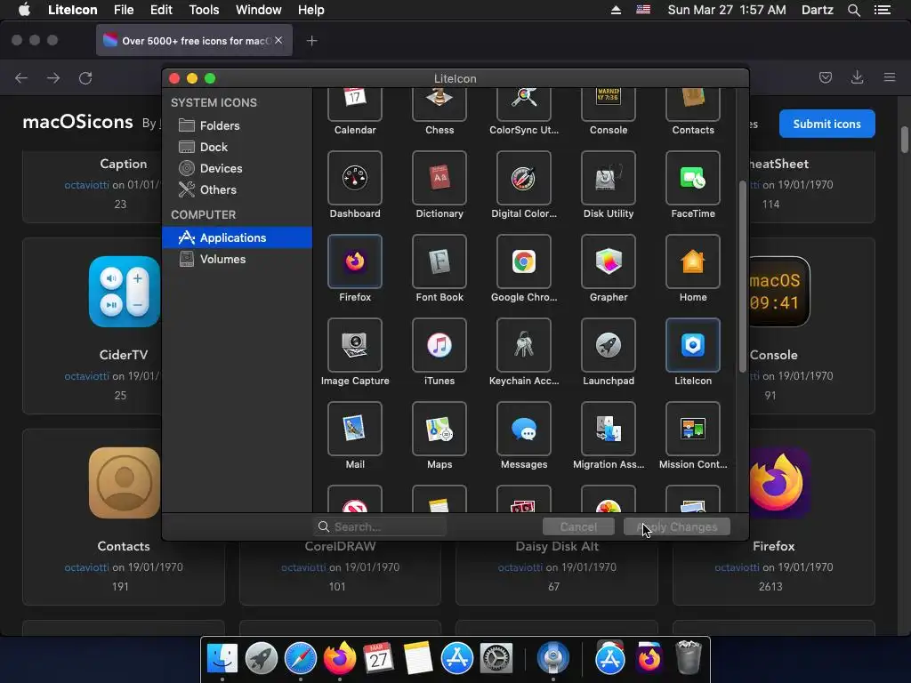
Task: Click the octaviotti link under CorelDRAW
Action: pyautogui.click(x=303, y=566)
